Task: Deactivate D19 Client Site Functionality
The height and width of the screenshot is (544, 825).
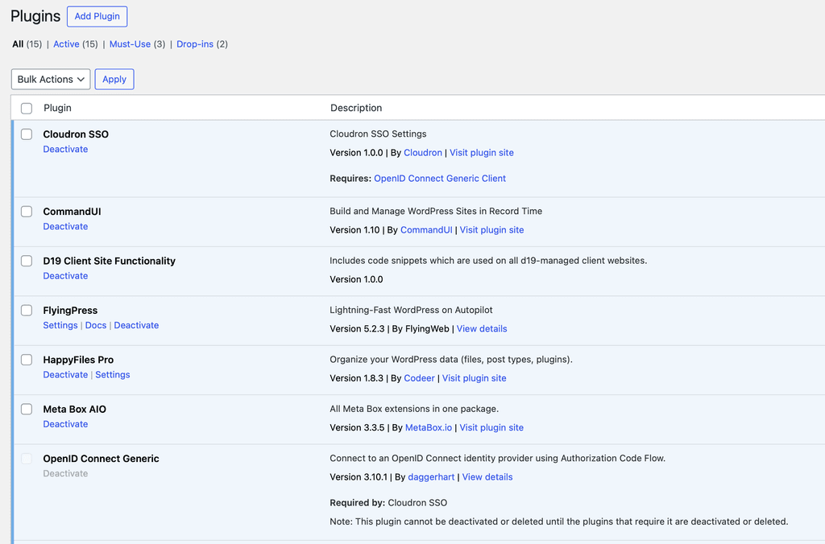Action: tap(65, 276)
